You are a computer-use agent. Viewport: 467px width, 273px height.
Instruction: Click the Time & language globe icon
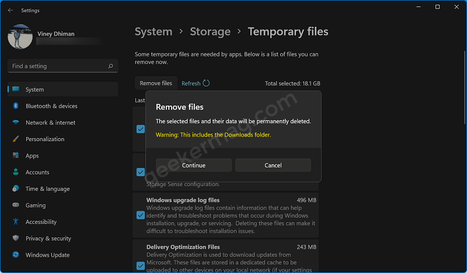(16, 188)
